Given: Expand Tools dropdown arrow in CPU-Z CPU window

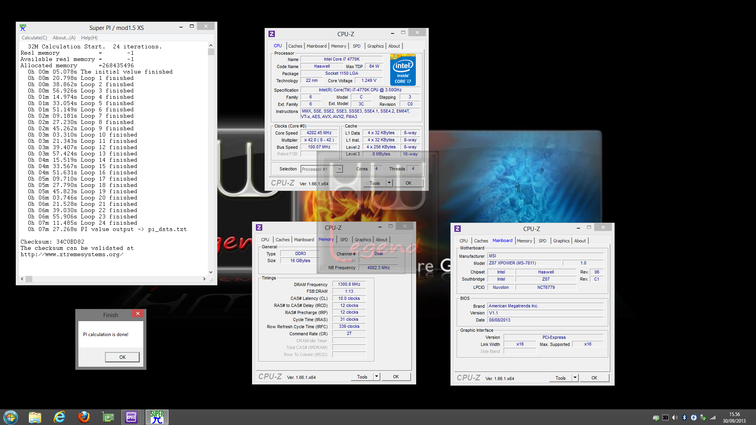Looking at the screenshot, I should click(389, 183).
